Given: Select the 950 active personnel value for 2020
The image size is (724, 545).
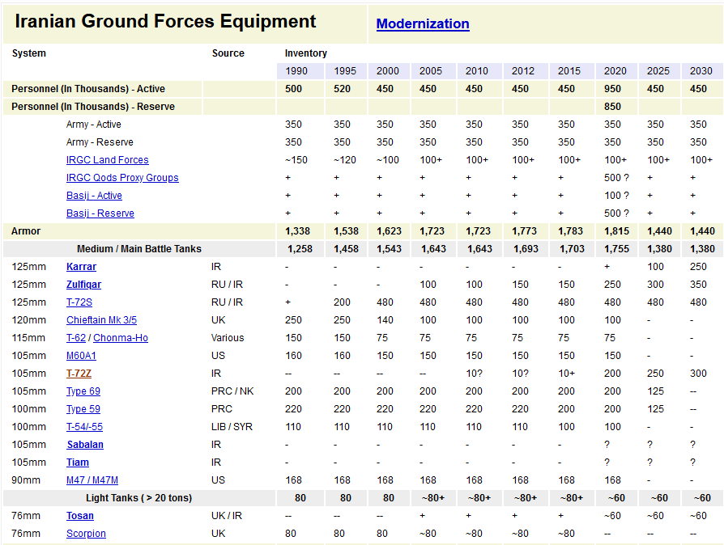Looking at the screenshot, I should click(x=612, y=88).
